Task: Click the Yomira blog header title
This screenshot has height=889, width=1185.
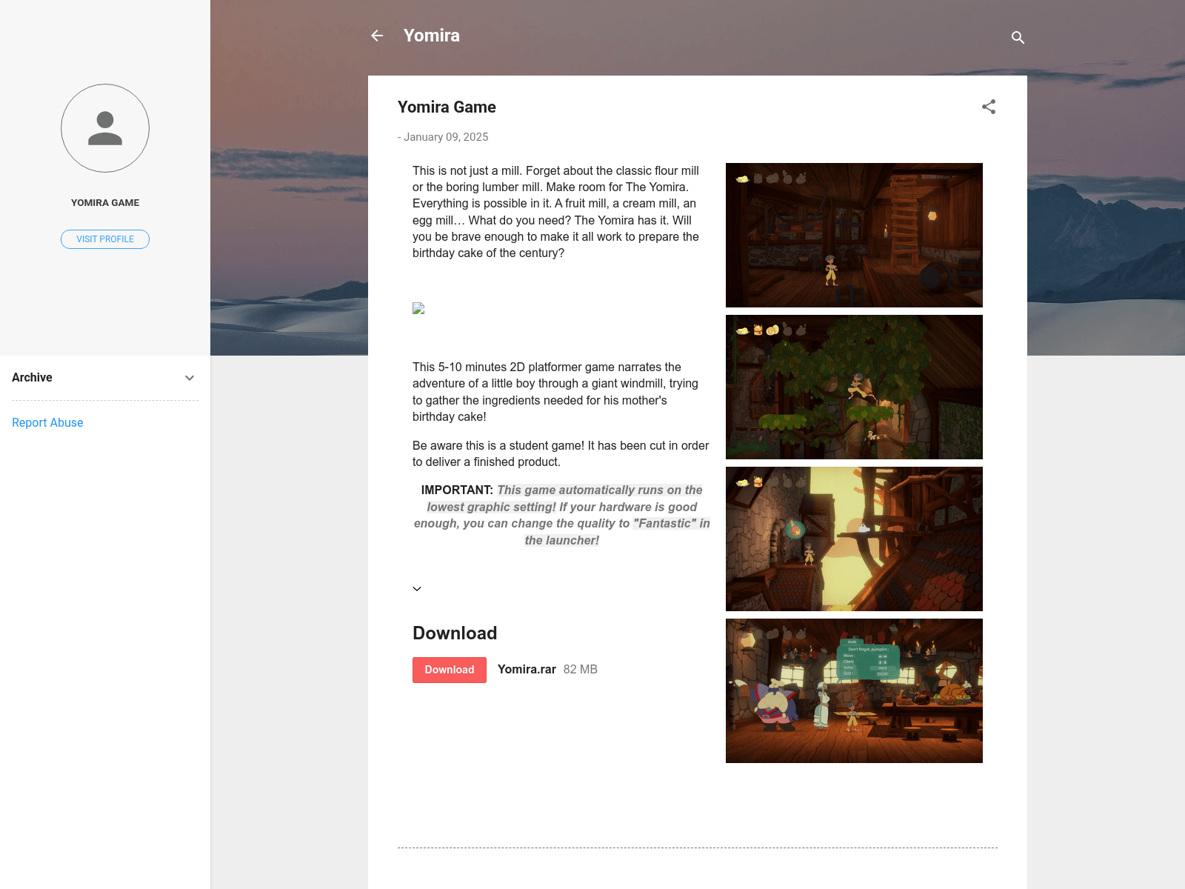Action: [431, 36]
